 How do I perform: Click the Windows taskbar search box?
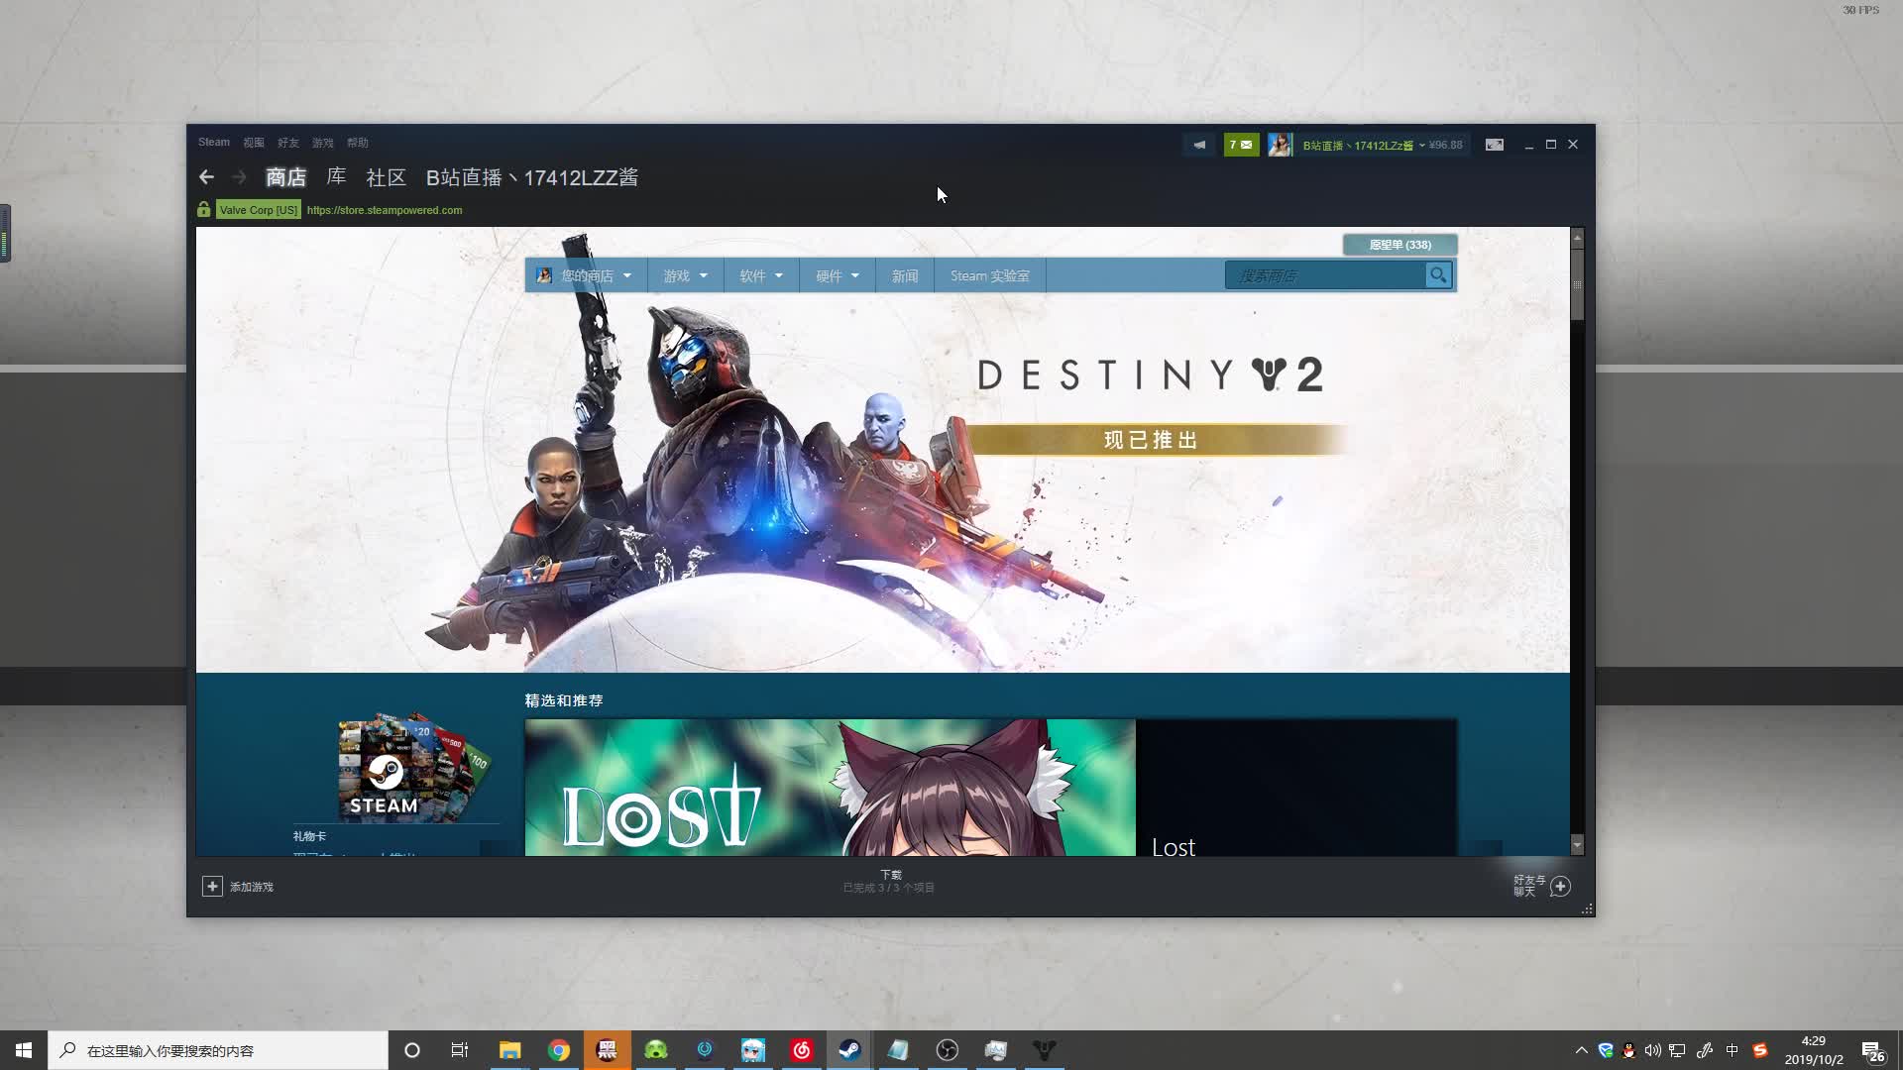coord(218,1050)
